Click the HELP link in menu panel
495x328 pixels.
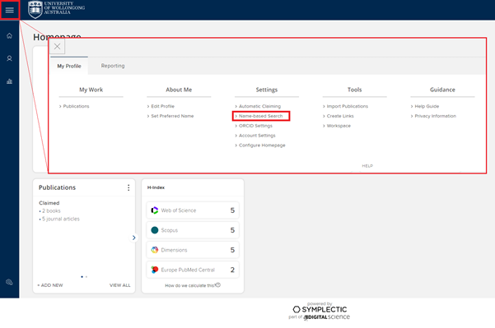(x=367, y=166)
